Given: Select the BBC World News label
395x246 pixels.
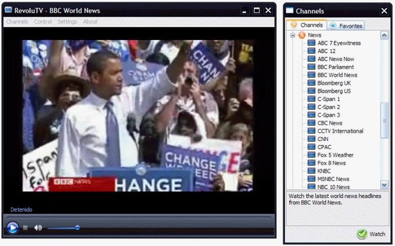Looking at the screenshot, I should [x=337, y=75].
